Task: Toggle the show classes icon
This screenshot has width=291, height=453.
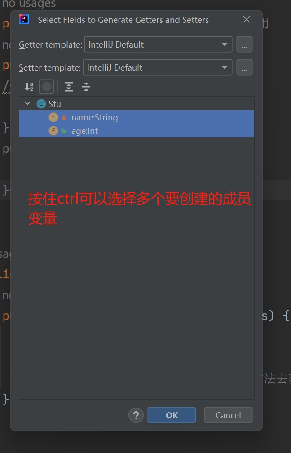Action: coord(47,87)
